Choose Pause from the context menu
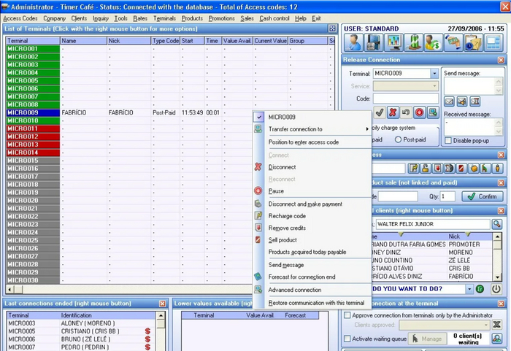Image resolution: width=511 pixels, height=351 pixels. 313,191
